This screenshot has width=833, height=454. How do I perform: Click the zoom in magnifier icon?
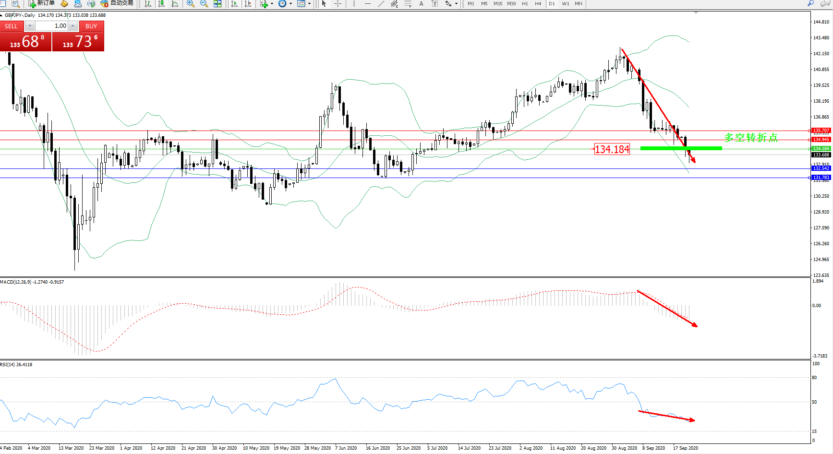tap(191, 4)
